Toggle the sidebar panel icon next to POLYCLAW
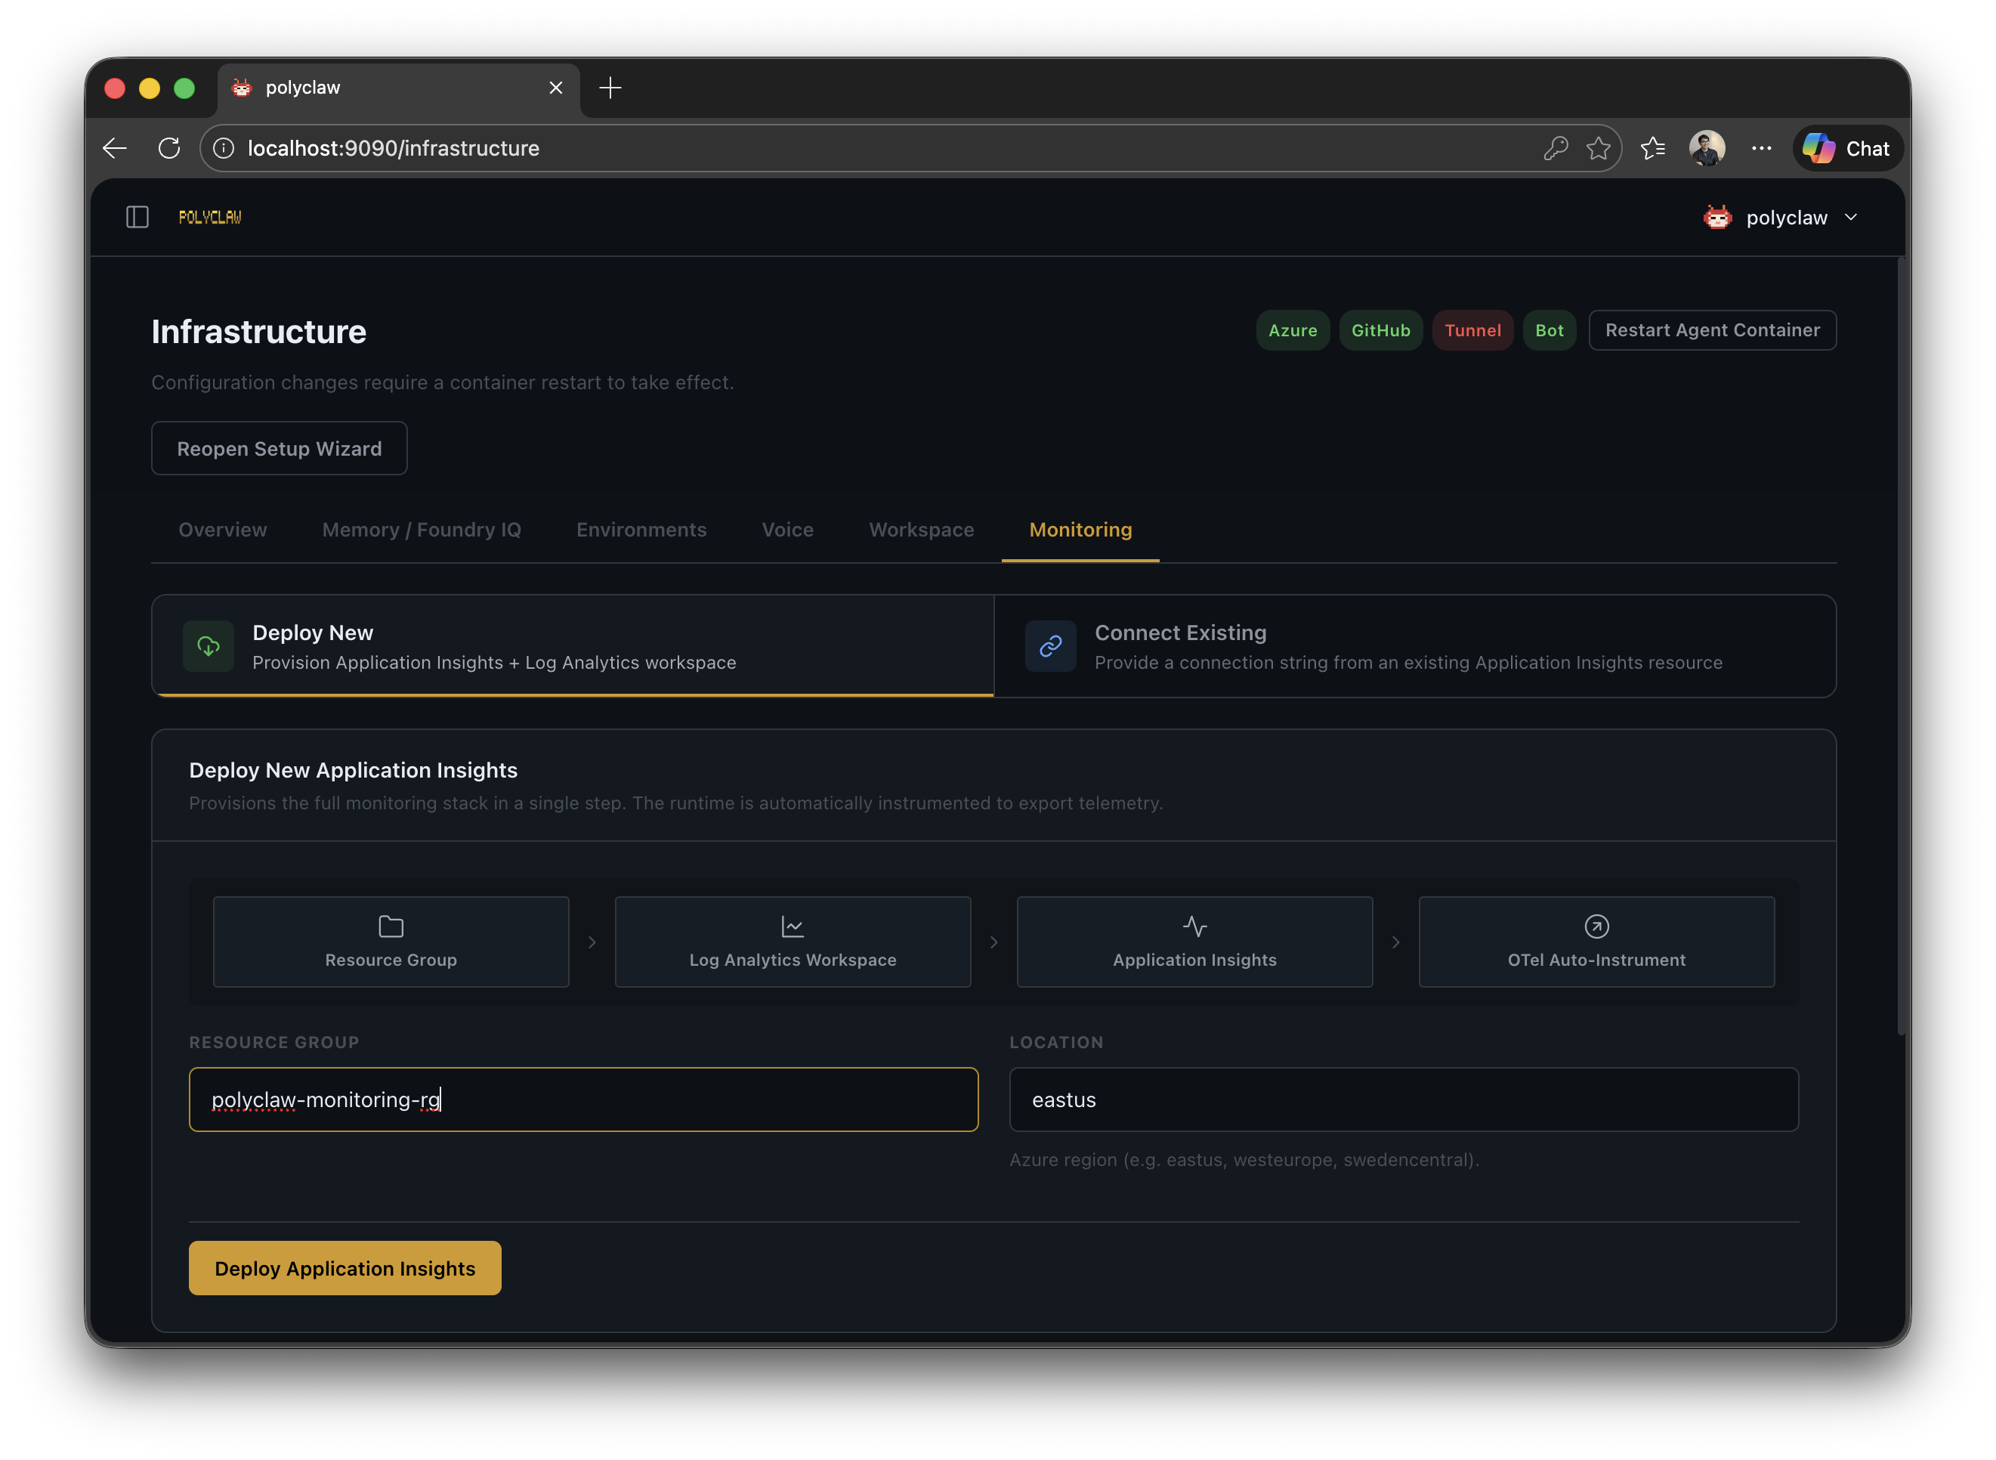The height and width of the screenshot is (1460, 1996). pos(137,217)
